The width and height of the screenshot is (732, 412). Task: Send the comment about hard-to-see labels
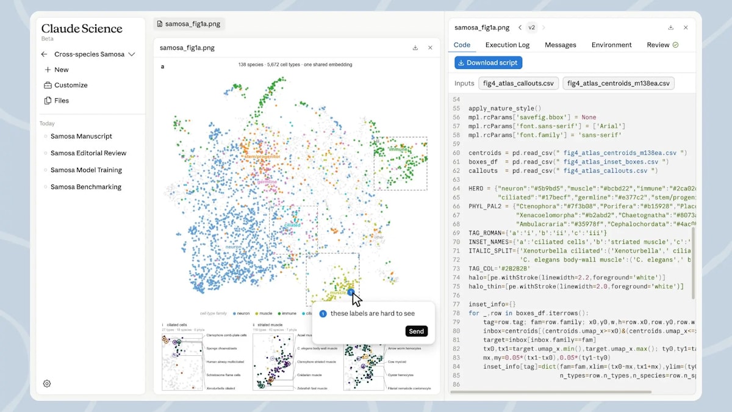[416, 331]
